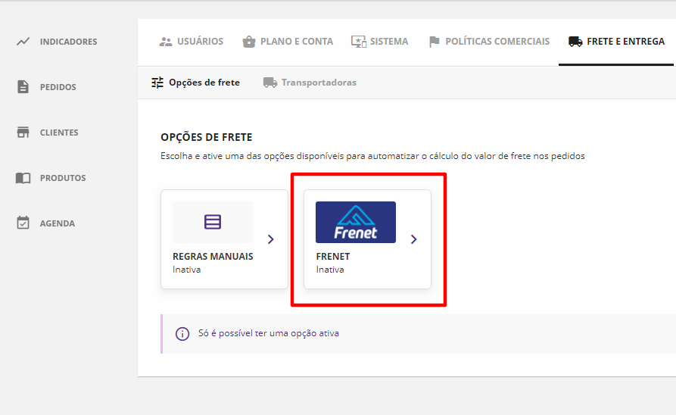The width and height of the screenshot is (676, 415).
Task: Select the Frete e Entrega tab
Action: [616, 42]
